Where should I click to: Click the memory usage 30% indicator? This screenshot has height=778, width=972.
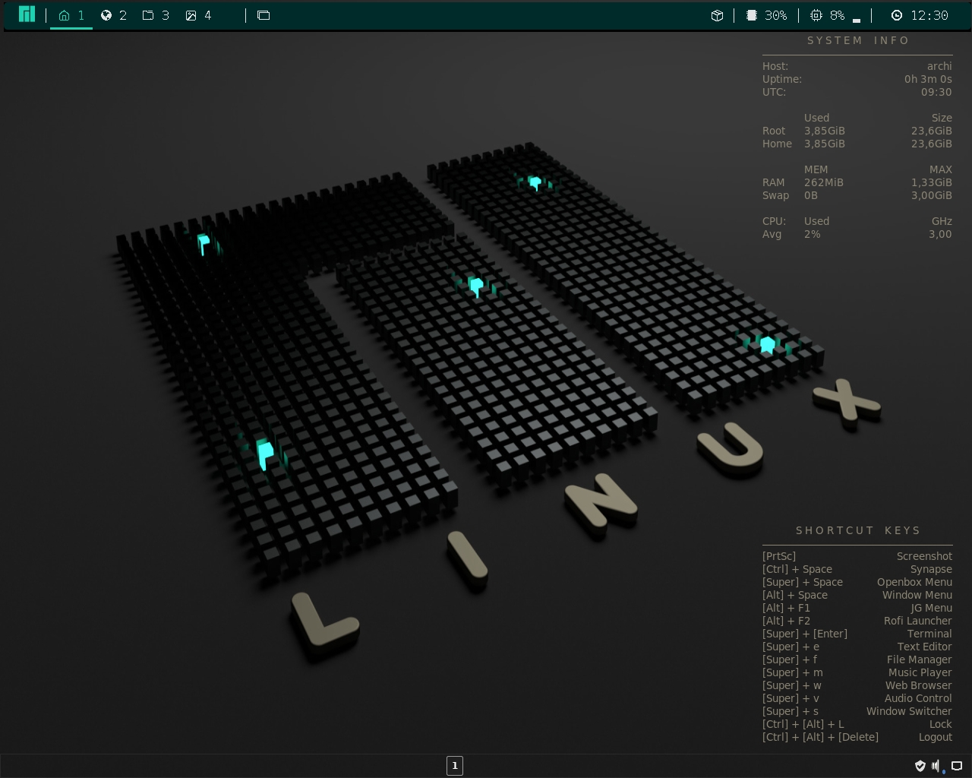point(766,15)
